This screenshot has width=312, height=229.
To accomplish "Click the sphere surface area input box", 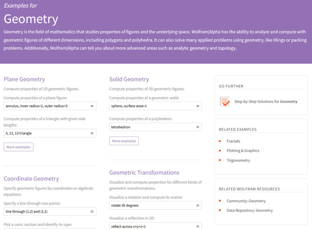I will pos(155,106).
